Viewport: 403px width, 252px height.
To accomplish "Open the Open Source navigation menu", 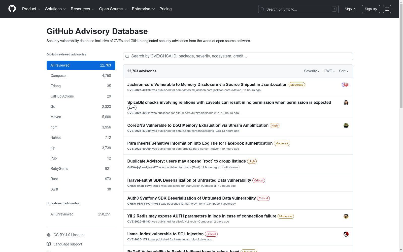I will [113, 9].
